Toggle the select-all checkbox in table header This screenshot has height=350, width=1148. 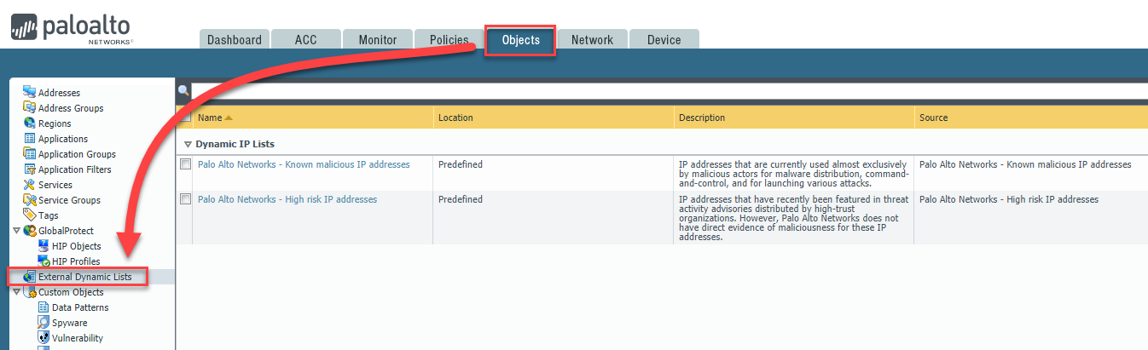click(x=185, y=117)
